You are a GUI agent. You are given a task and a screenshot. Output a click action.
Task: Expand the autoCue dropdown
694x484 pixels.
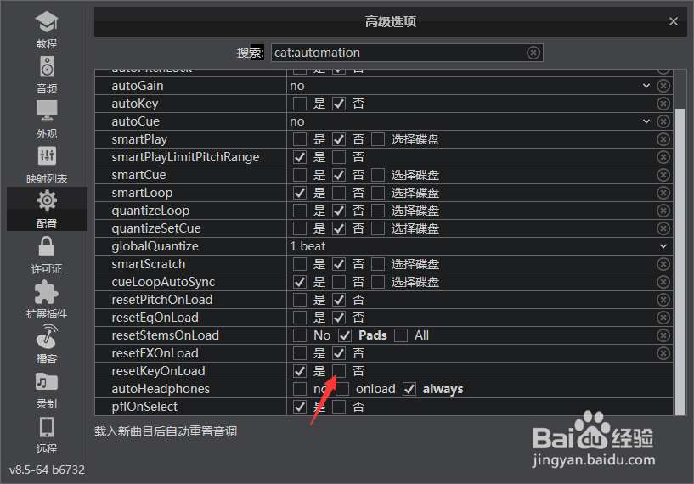click(x=646, y=121)
